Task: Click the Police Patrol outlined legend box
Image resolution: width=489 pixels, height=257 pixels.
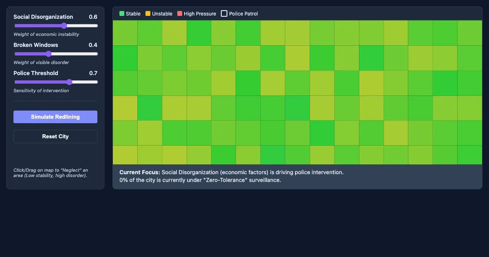Action: coord(224,13)
